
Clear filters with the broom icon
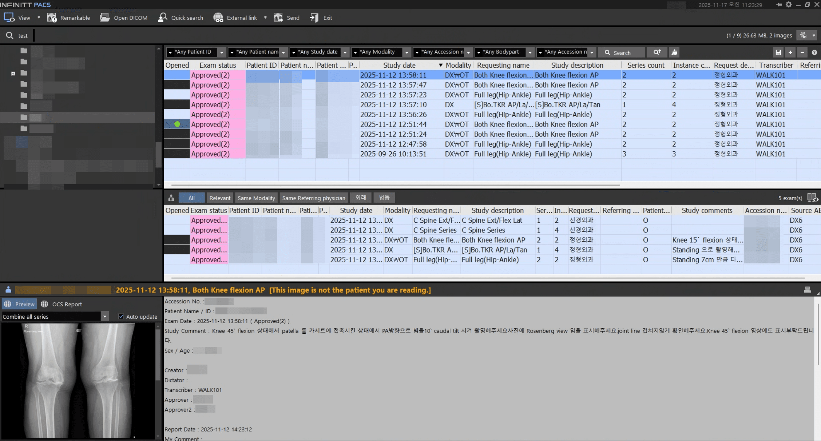tap(674, 52)
